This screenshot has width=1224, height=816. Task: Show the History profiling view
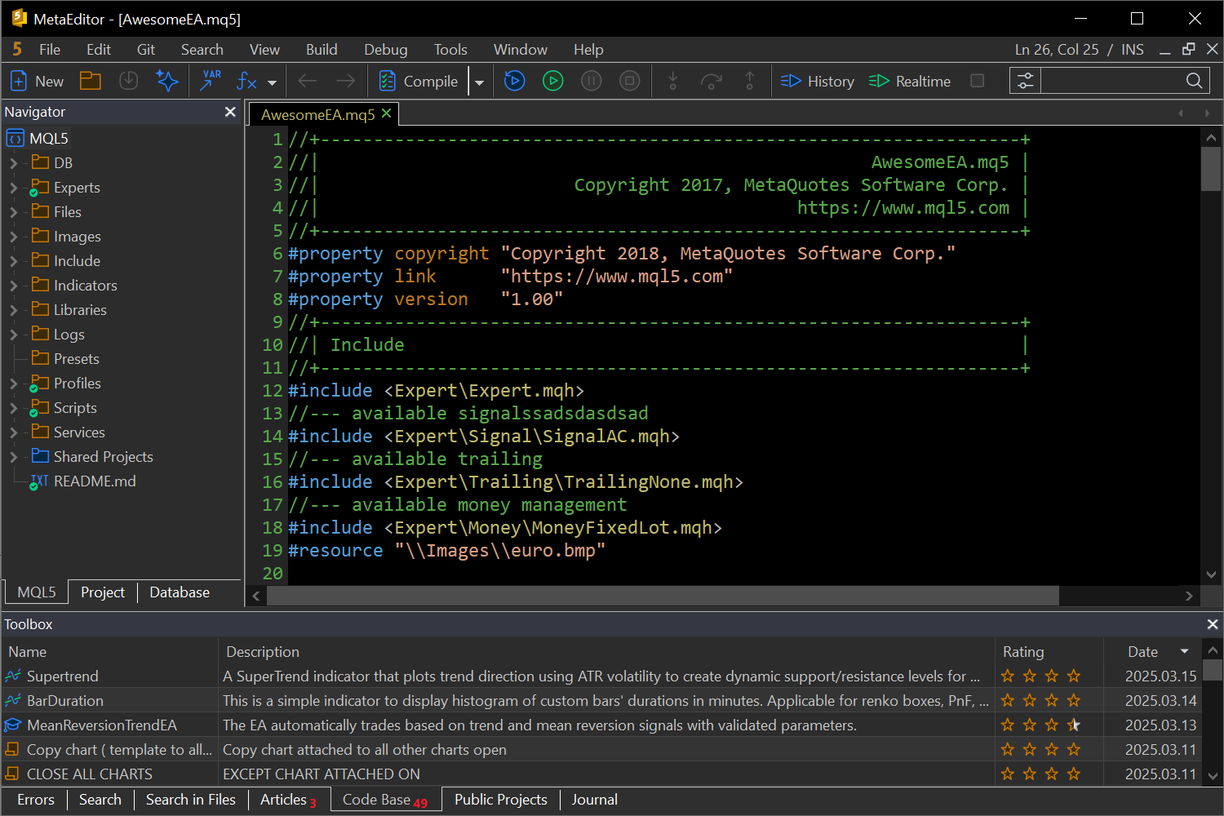coord(818,81)
